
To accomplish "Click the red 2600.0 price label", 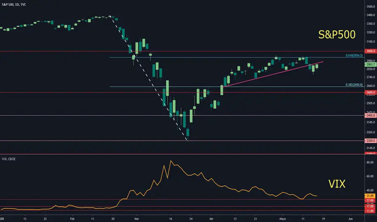I will coord(371,92).
